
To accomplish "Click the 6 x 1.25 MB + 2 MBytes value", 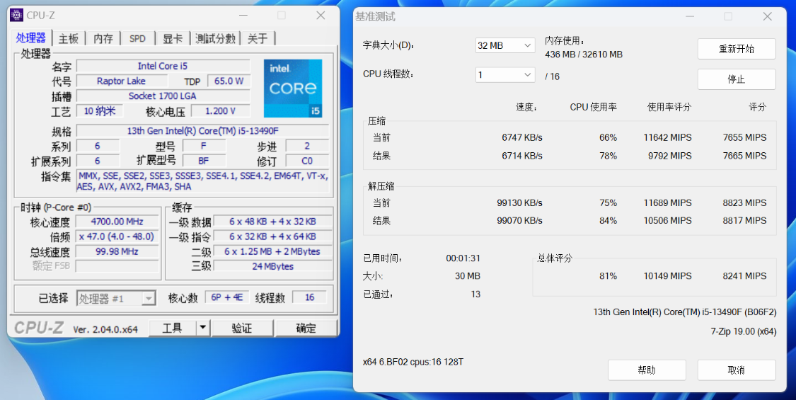I will [x=272, y=251].
